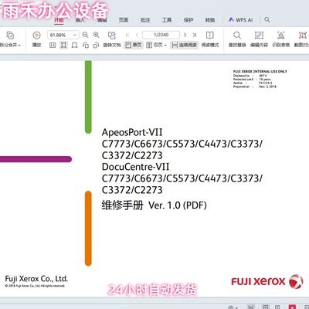The image size is (309, 309).
Task: Click the red FUJI XEROX logo
Action: pyautogui.click(x=267, y=281)
